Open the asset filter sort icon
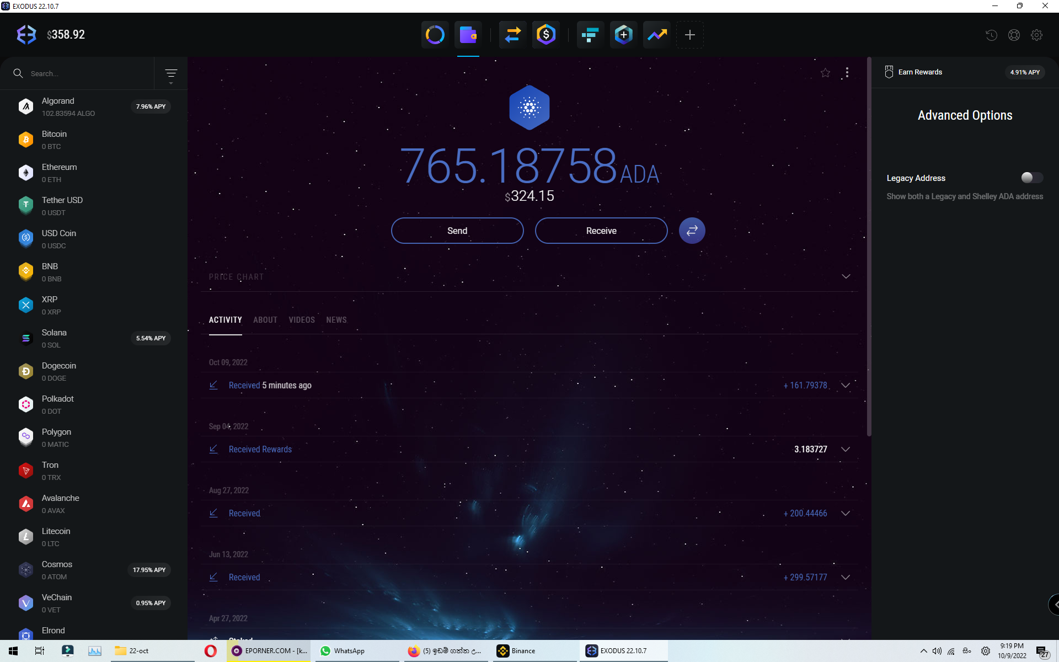The width and height of the screenshot is (1059, 662). [171, 73]
